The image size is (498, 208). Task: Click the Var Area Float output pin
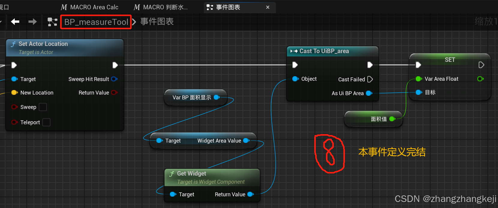(x=481, y=79)
